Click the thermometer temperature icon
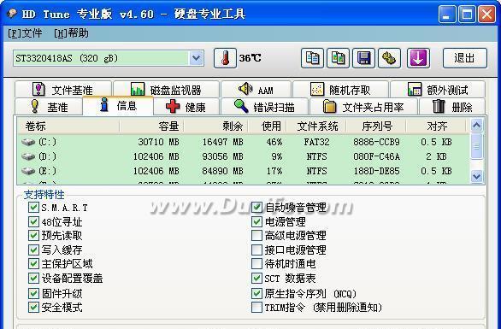Viewport: 501px width, 329px height. click(x=225, y=58)
